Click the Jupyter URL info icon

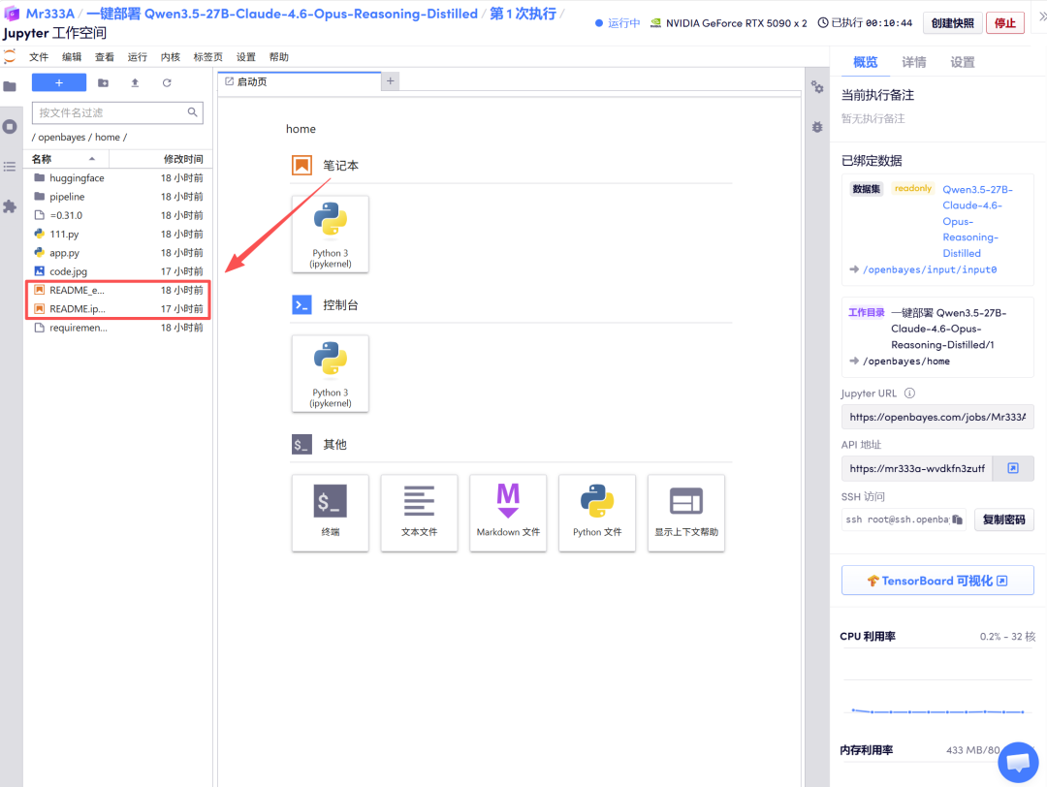909,393
